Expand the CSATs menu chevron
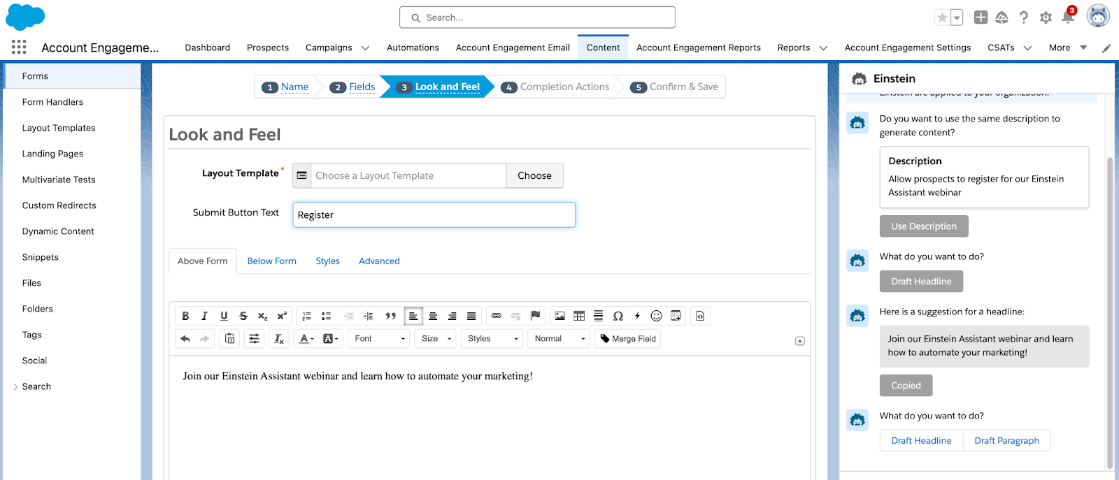The width and height of the screenshot is (1119, 480). (x=1027, y=48)
